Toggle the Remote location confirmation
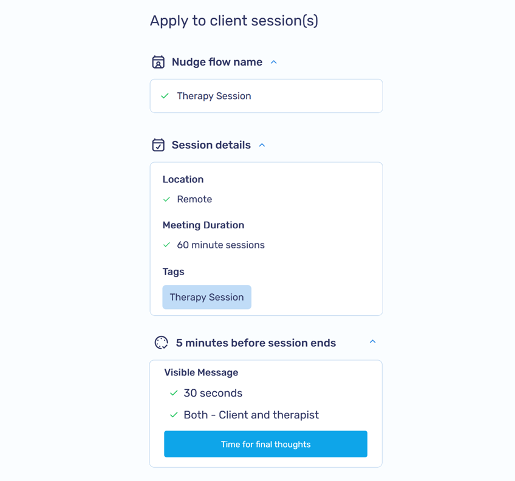This screenshot has height=481, width=515. coord(166,199)
